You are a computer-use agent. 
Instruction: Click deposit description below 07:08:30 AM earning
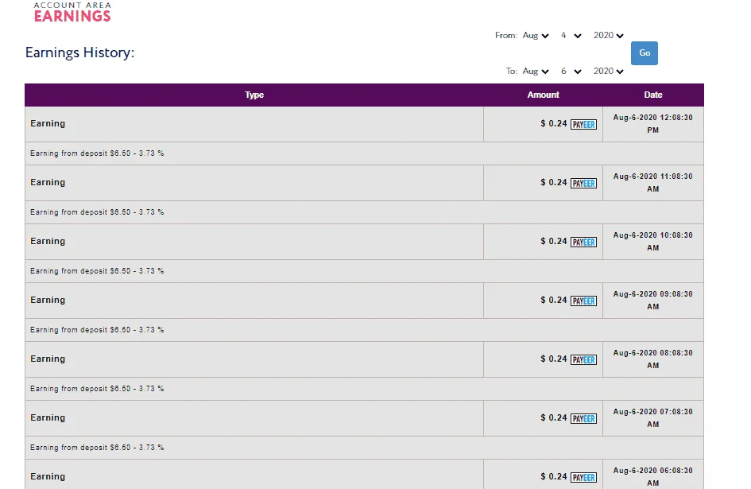(x=97, y=448)
